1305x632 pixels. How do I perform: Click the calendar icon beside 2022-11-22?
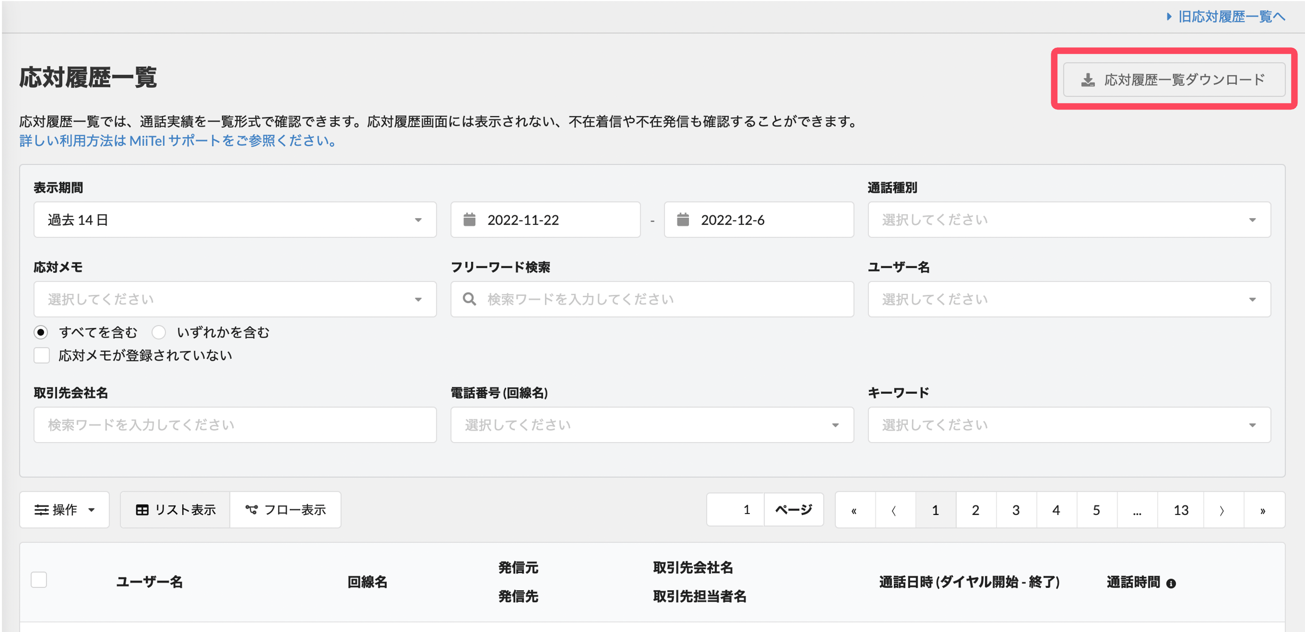[x=470, y=219]
